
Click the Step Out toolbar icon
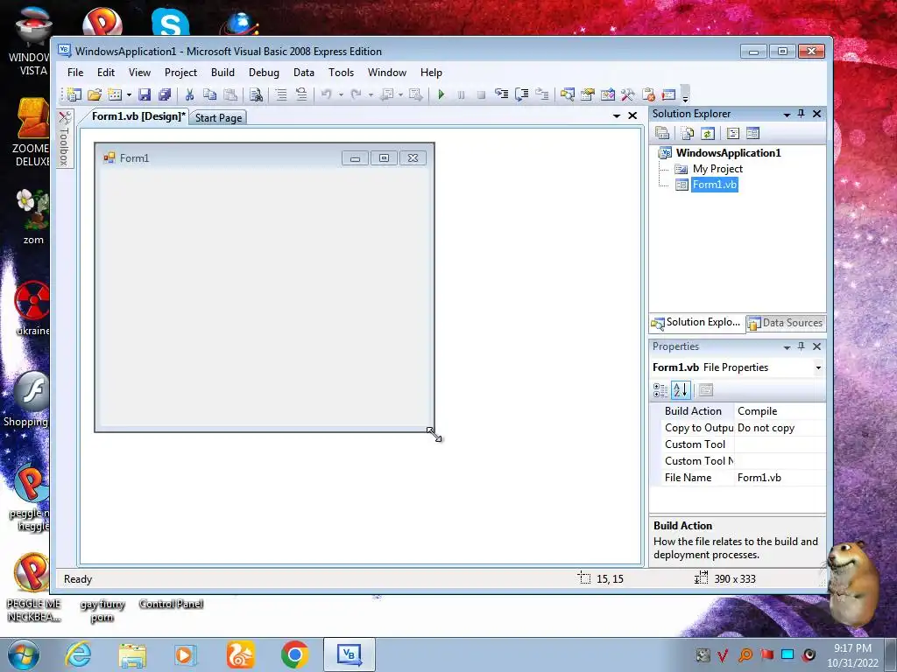tap(541, 94)
